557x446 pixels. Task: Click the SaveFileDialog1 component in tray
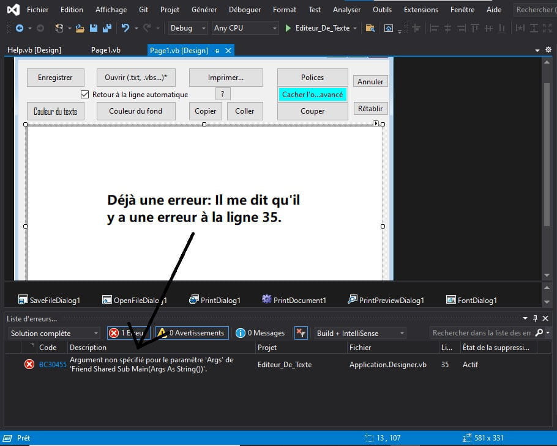tap(49, 300)
